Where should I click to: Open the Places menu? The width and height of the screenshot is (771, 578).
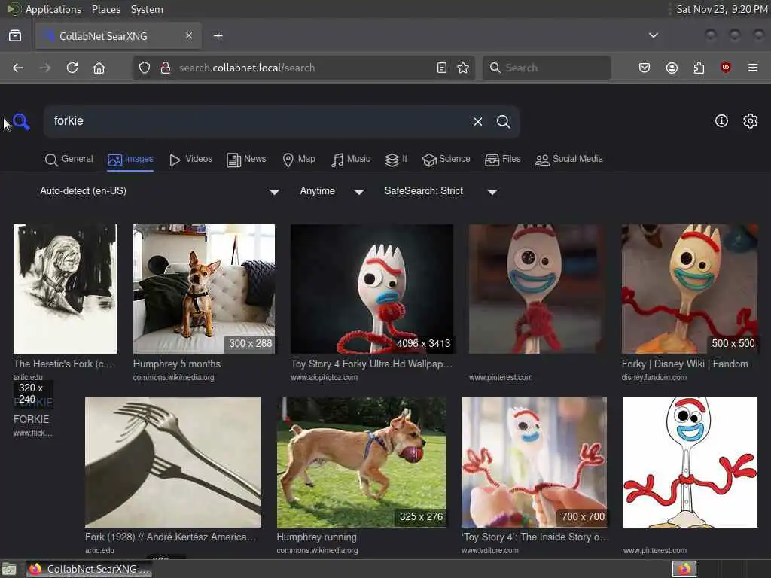pyautogui.click(x=105, y=9)
